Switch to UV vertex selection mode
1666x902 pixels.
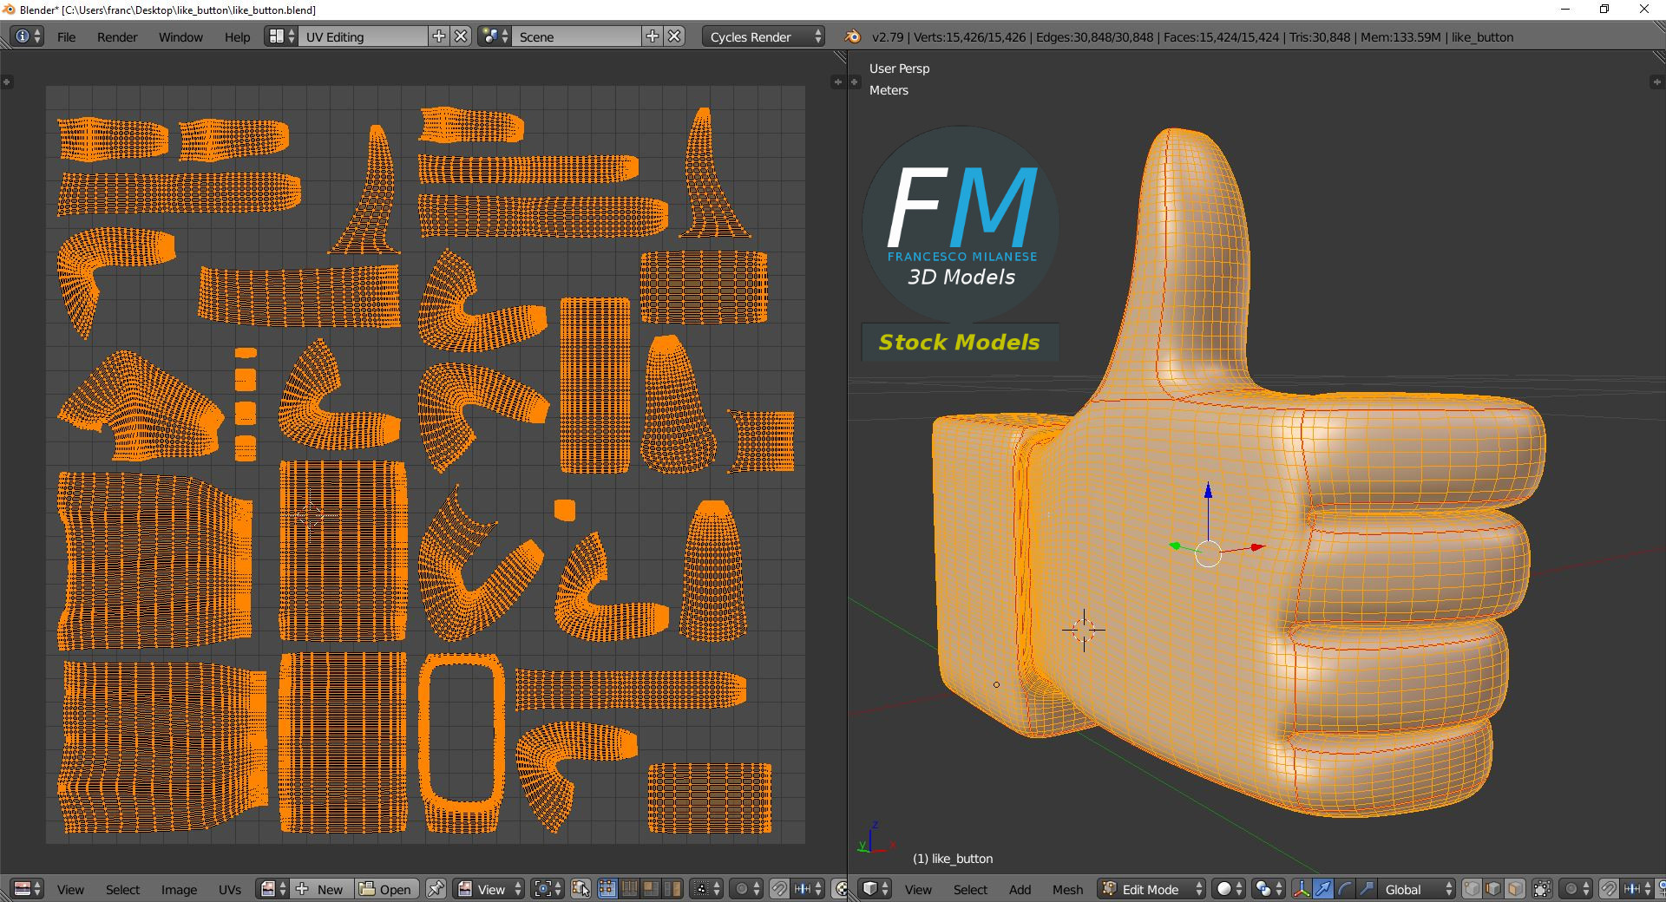pyautogui.click(x=607, y=889)
